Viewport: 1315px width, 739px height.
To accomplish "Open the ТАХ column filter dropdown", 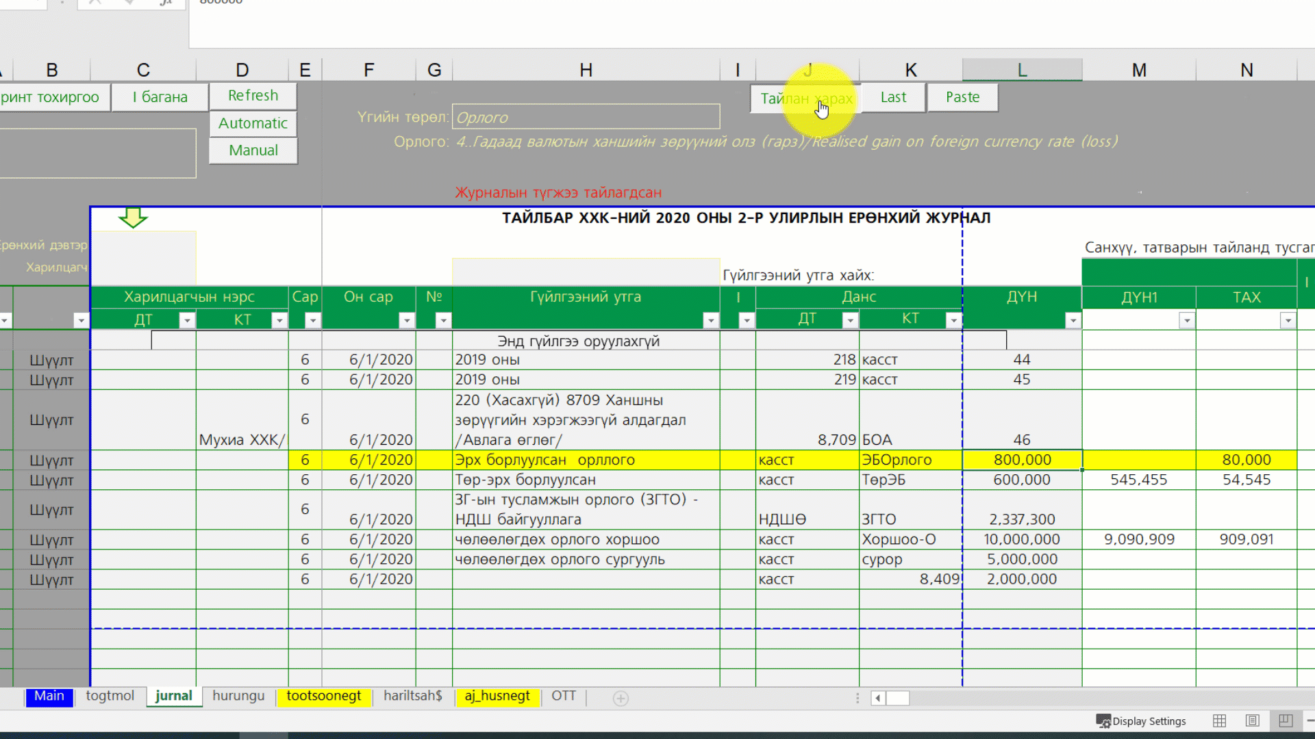I will click(x=1288, y=320).
